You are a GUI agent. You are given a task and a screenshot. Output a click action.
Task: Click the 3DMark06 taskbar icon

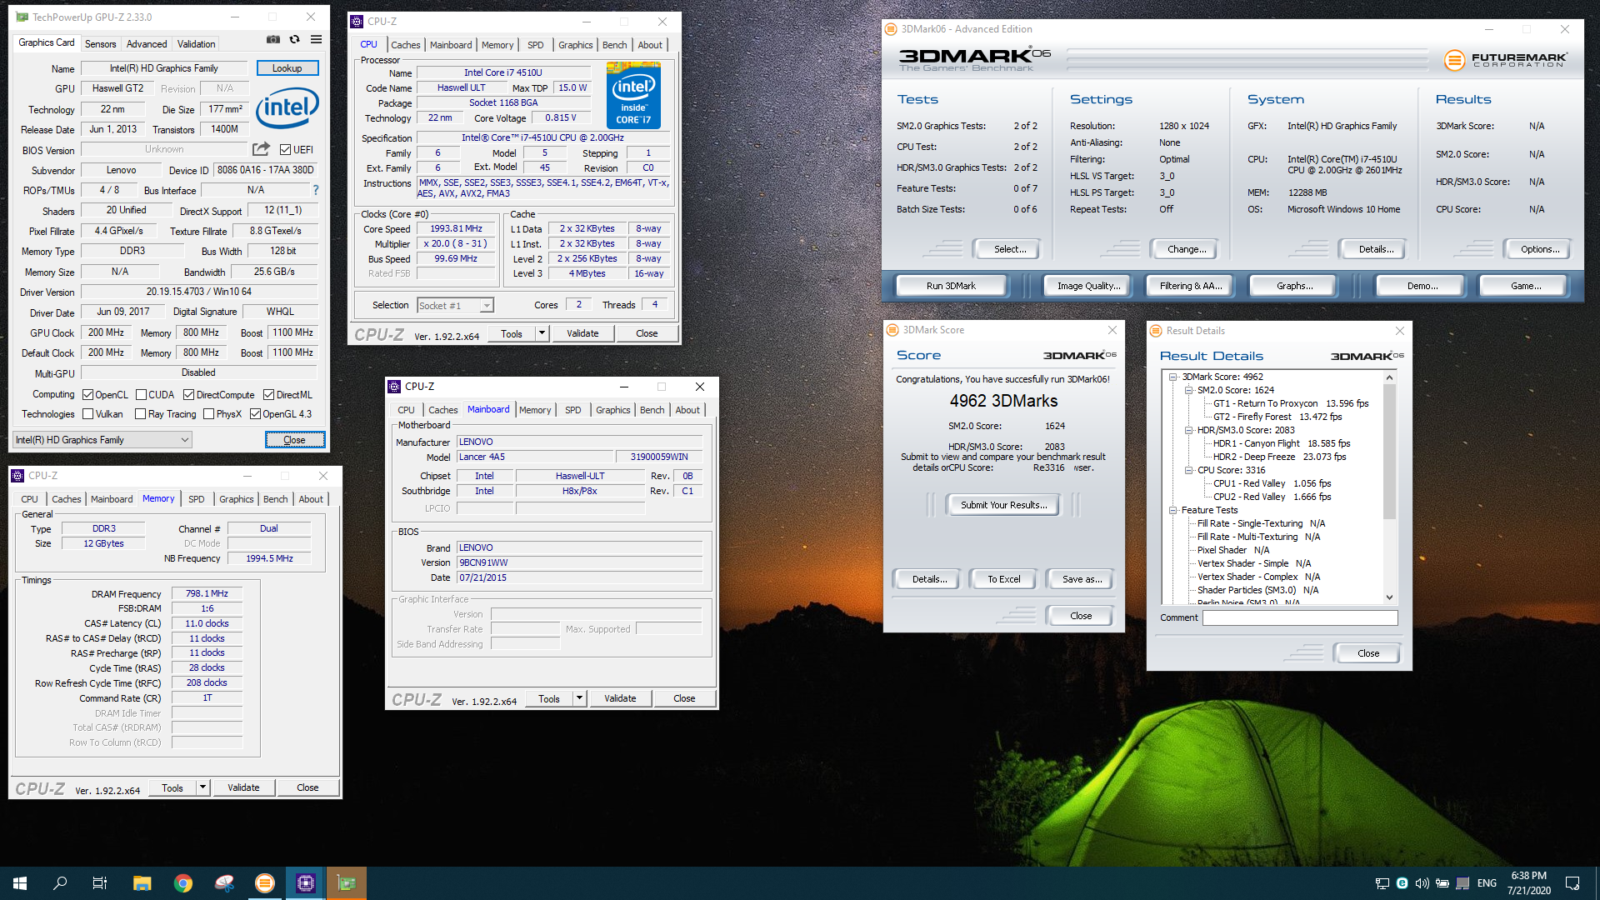point(264,882)
